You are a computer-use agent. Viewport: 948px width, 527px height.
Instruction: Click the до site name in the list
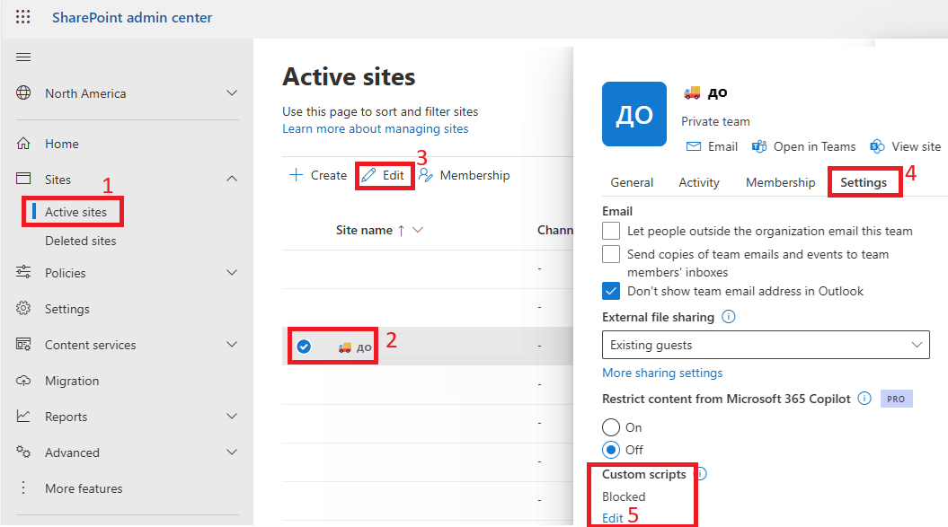coord(364,347)
